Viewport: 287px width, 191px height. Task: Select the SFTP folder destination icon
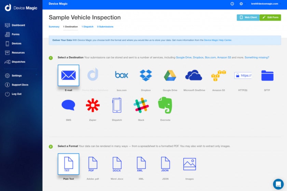[x=267, y=76]
